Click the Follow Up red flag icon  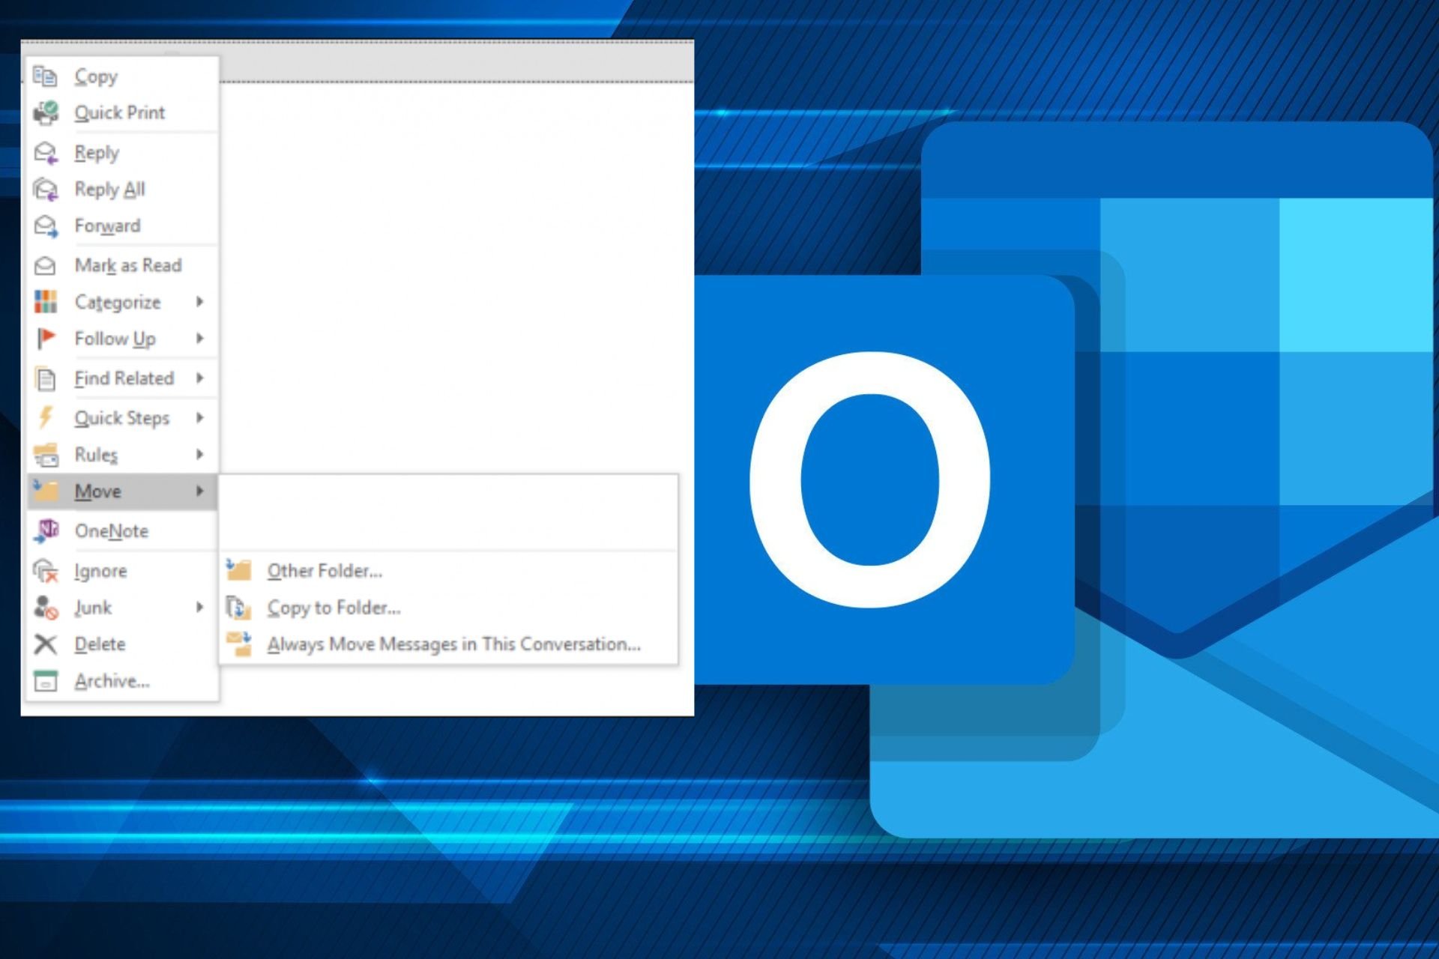click(x=46, y=339)
